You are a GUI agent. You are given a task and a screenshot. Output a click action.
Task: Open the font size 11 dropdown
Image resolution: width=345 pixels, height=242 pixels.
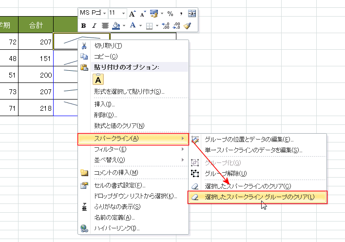123,13
